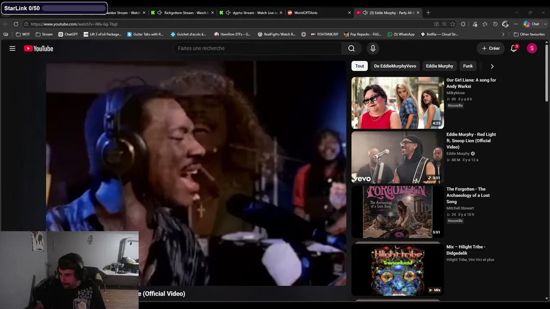Open browser history clock icon
Image resolution: width=550 pixels, height=309 pixels.
(495, 24)
